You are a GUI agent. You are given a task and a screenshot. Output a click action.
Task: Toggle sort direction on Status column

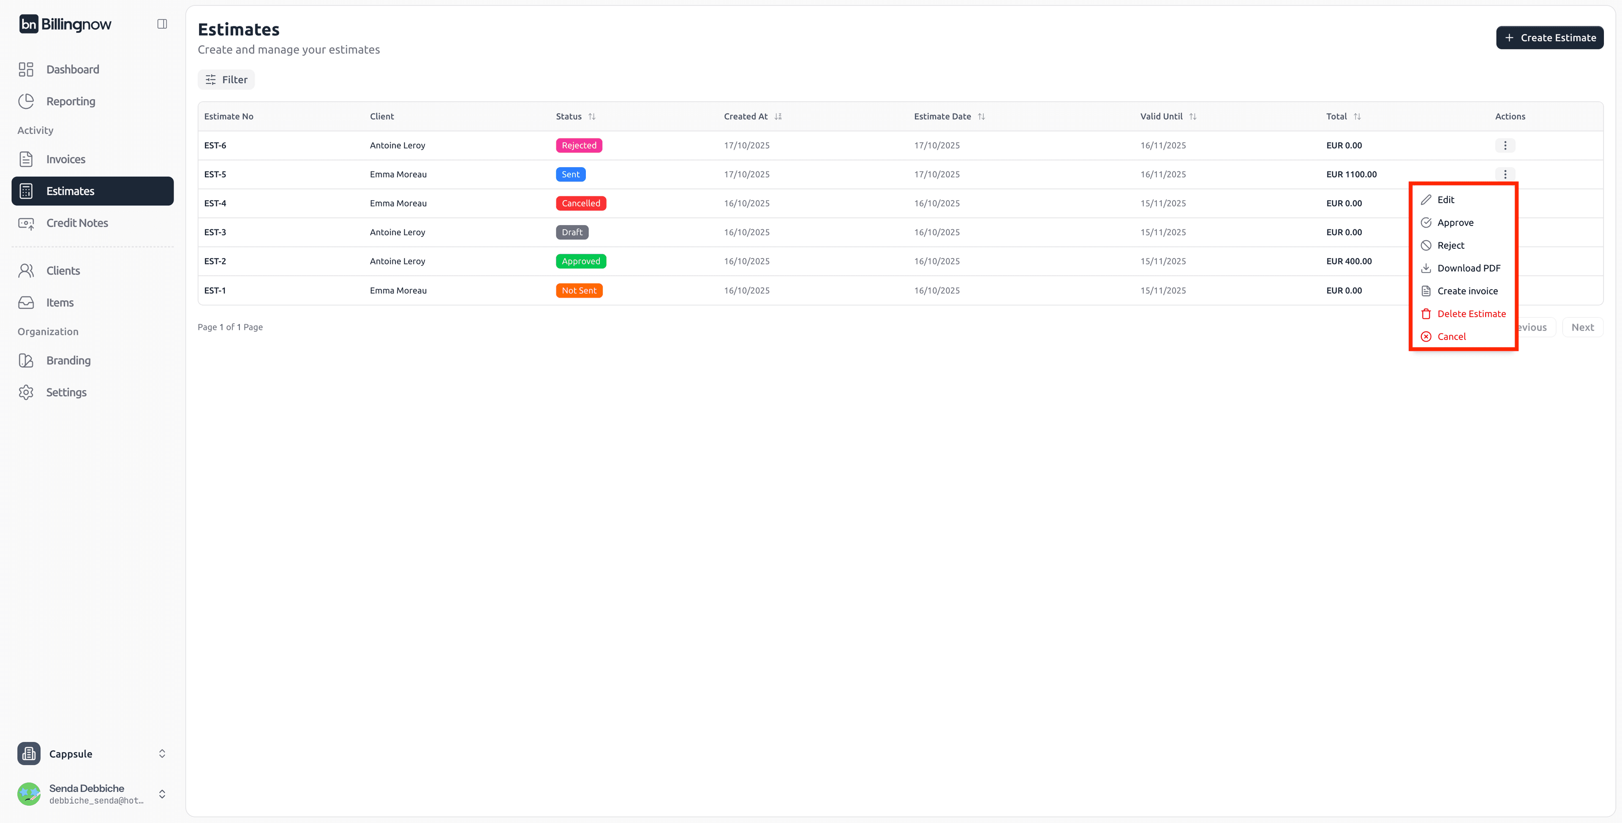593,117
